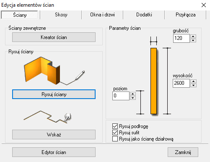Decrease the wysokość value with down arrow

point(194,85)
